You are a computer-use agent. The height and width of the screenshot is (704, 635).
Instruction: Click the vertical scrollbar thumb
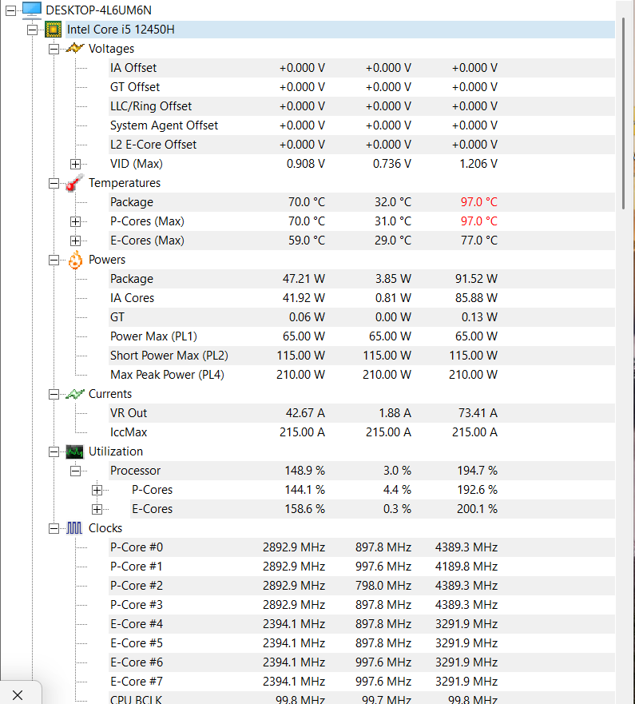(x=623, y=113)
